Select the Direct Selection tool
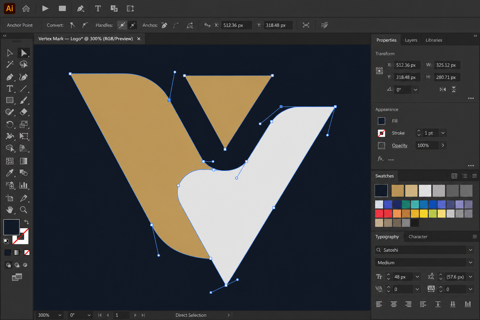The image size is (480, 320). [24, 53]
